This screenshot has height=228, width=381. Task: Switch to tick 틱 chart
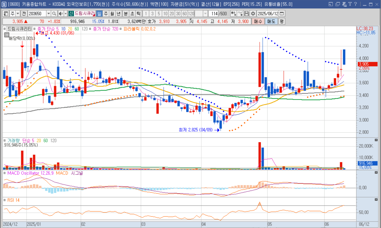[x=138, y=14]
